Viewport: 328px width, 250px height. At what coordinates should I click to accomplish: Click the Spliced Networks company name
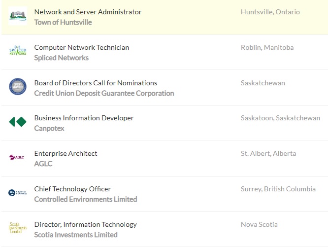point(62,58)
